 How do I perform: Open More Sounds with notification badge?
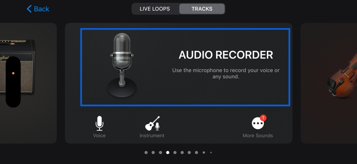point(258,127)
